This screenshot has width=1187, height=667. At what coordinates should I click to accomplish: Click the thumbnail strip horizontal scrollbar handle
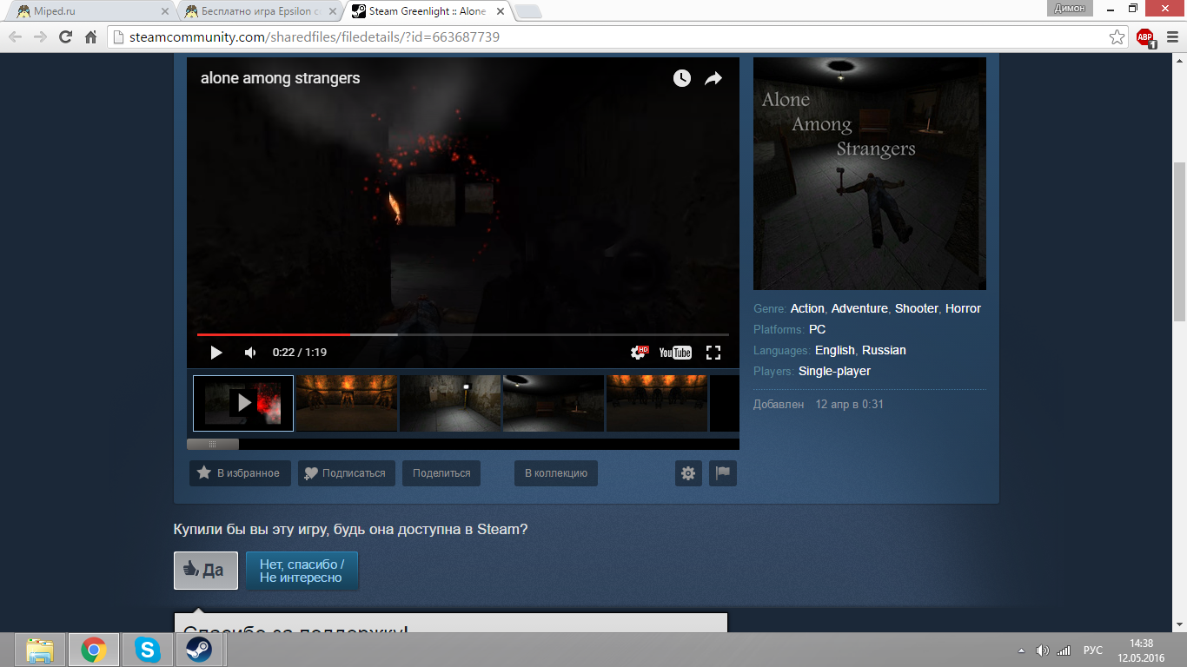pyautogui.click(x=213, y=444)
